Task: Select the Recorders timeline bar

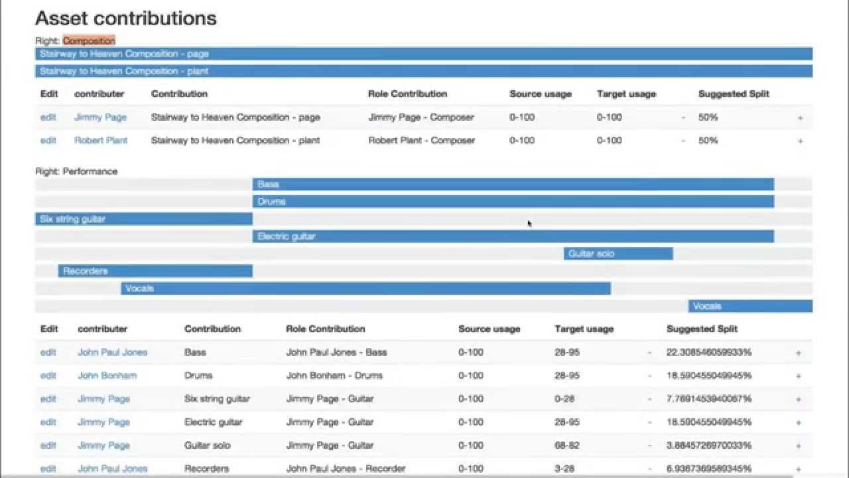Action: [x=155, y=271]
